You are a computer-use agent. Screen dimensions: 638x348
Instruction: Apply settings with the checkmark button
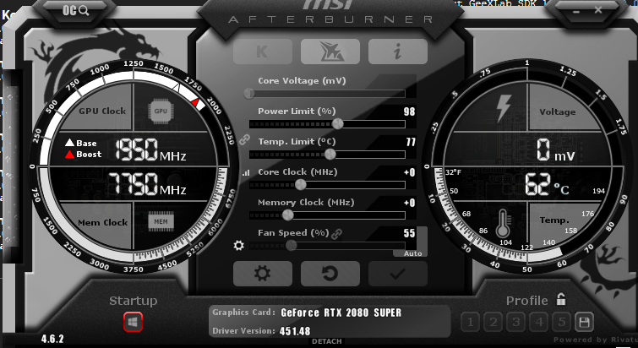(x=397, y=274)
